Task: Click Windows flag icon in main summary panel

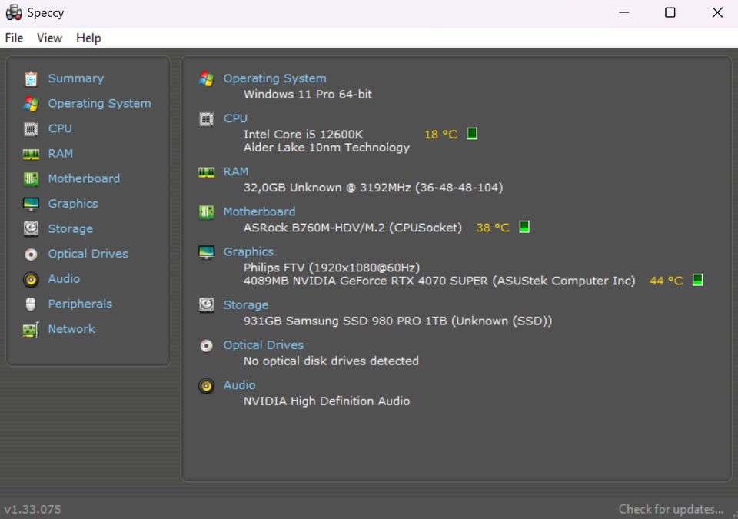Action: [x=206, y=78]
